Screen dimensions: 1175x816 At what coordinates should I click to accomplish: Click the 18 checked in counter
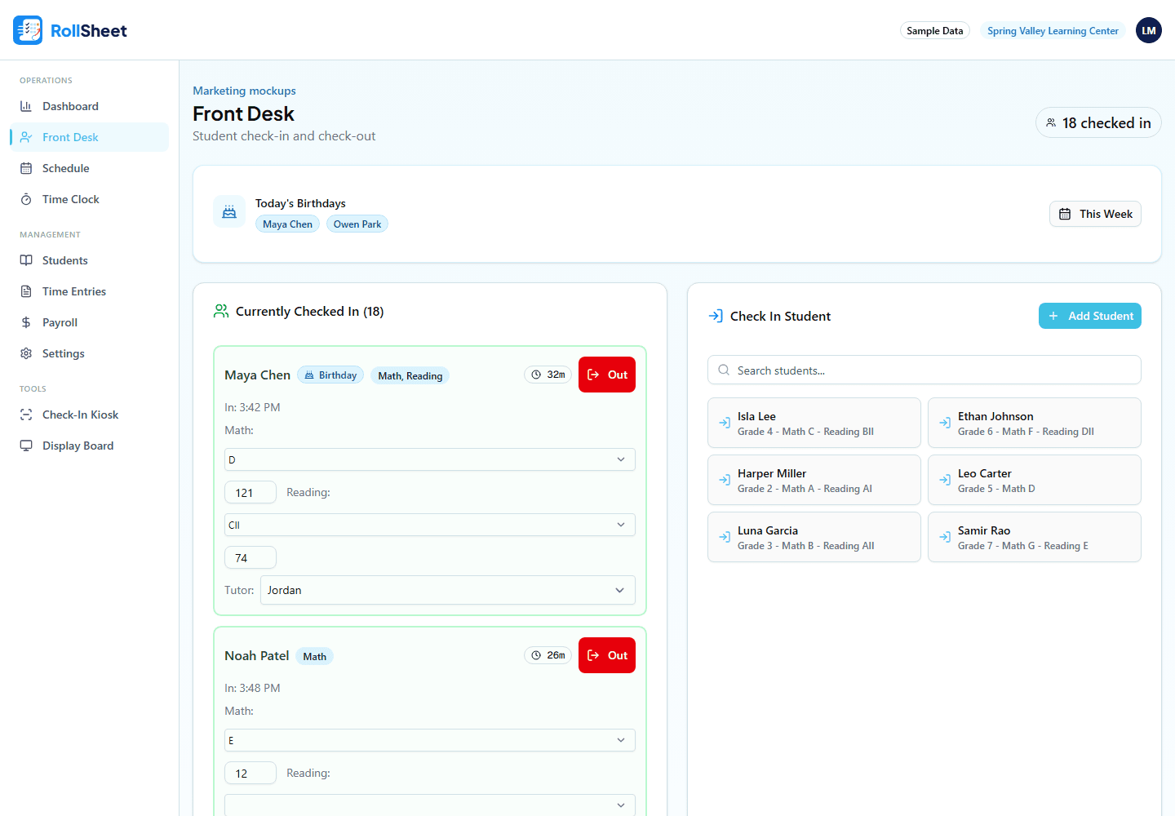(1098, 122)
